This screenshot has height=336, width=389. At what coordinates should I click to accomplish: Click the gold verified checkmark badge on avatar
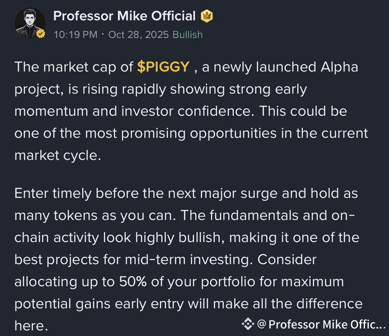(x=41, y=34)
